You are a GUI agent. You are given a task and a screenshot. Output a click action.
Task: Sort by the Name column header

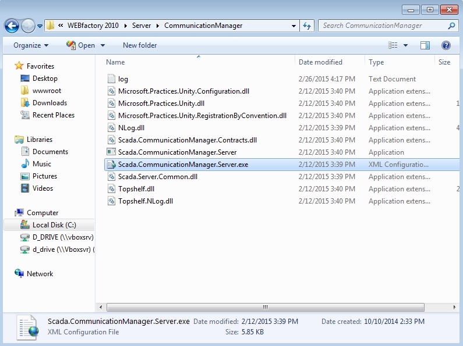click(115, 62)
